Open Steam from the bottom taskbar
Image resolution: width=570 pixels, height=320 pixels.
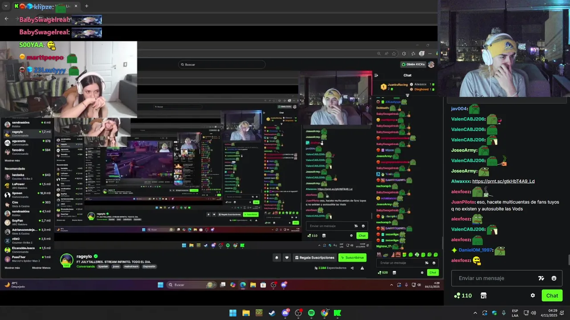(x=272, y=313)
